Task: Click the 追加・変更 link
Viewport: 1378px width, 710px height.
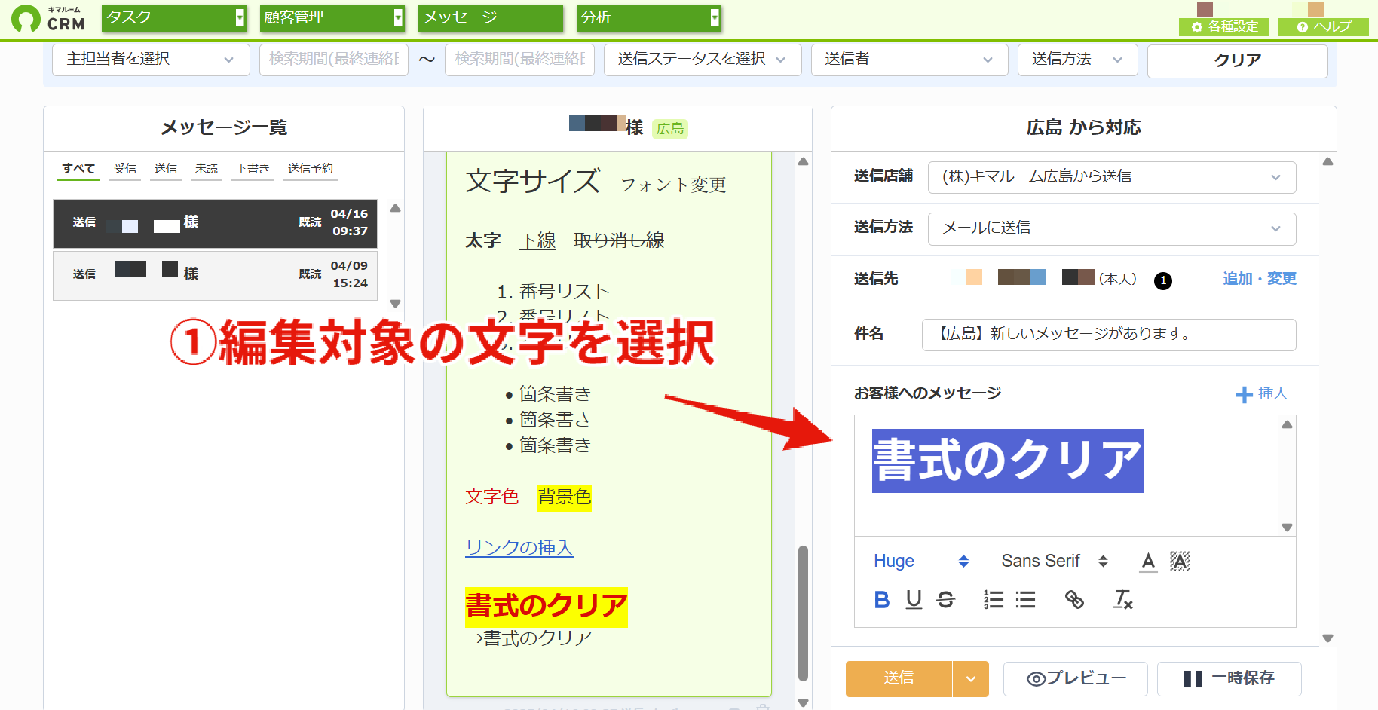Action: [x=1260, y=279]
